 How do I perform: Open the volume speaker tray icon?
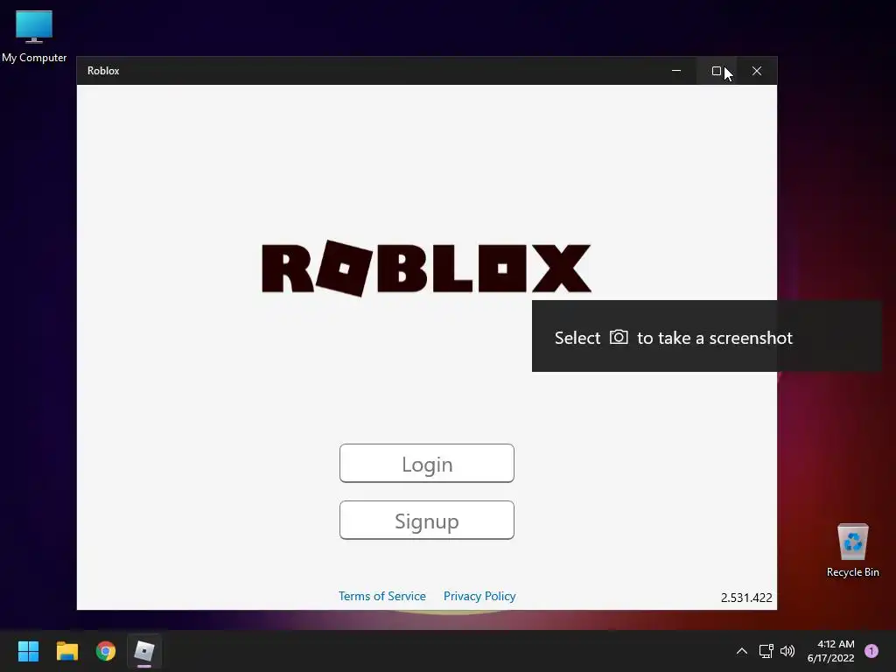point(787,651)
